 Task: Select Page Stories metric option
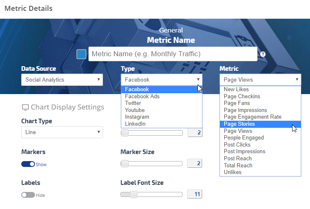coord(239,124)
